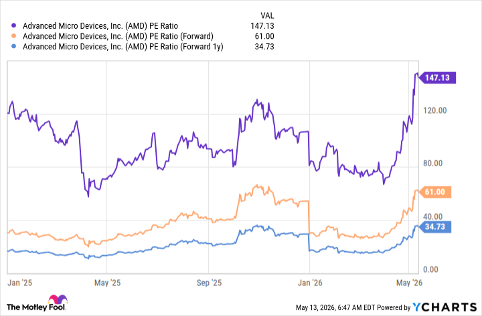Click the VAL column header
This screenshot has width=482, height=316.
[267, 15]
